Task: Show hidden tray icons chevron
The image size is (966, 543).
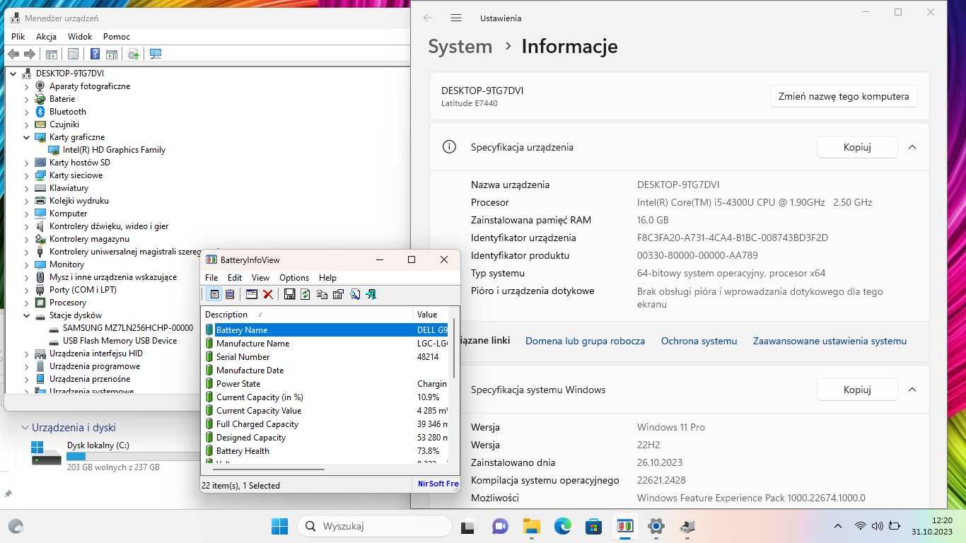Action: coord(838,526)
